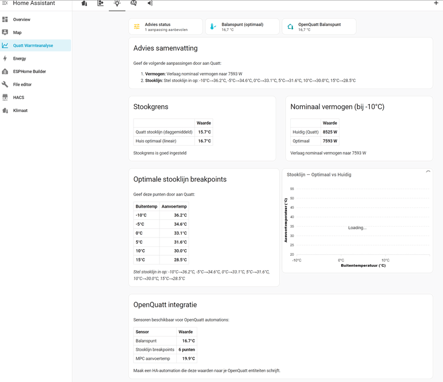Select Quatt Warmteanalyse sidebar item
The image size is (443, 382).
point(36,45)
